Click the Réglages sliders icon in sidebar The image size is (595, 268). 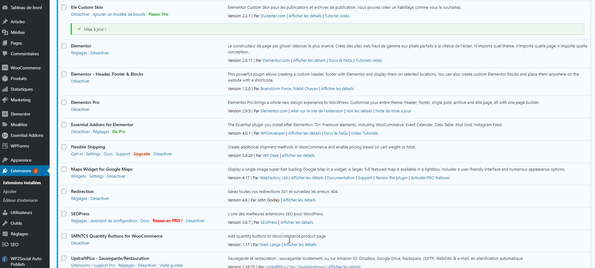coord(5,234)
